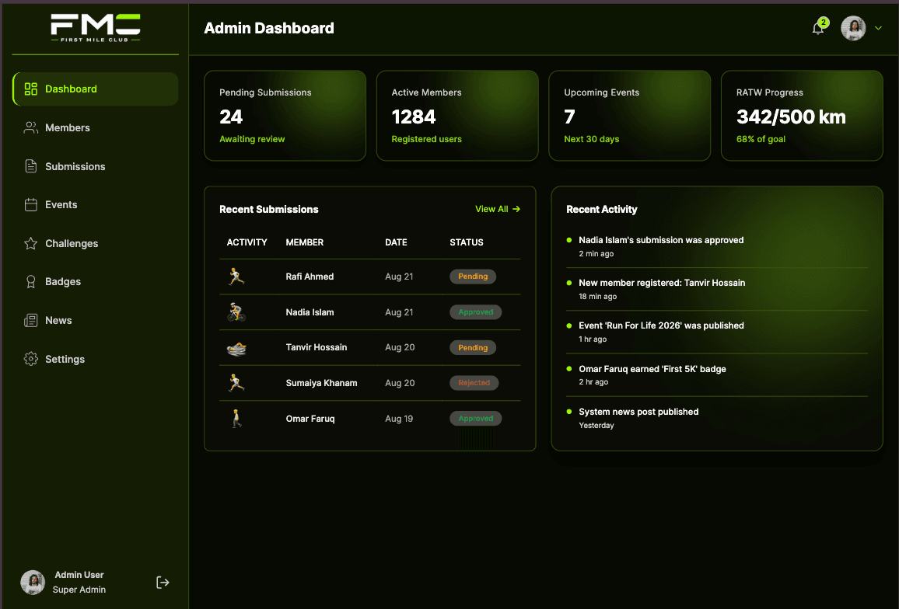
Task: Click the Settings gear icon
Action: [31, 359]
